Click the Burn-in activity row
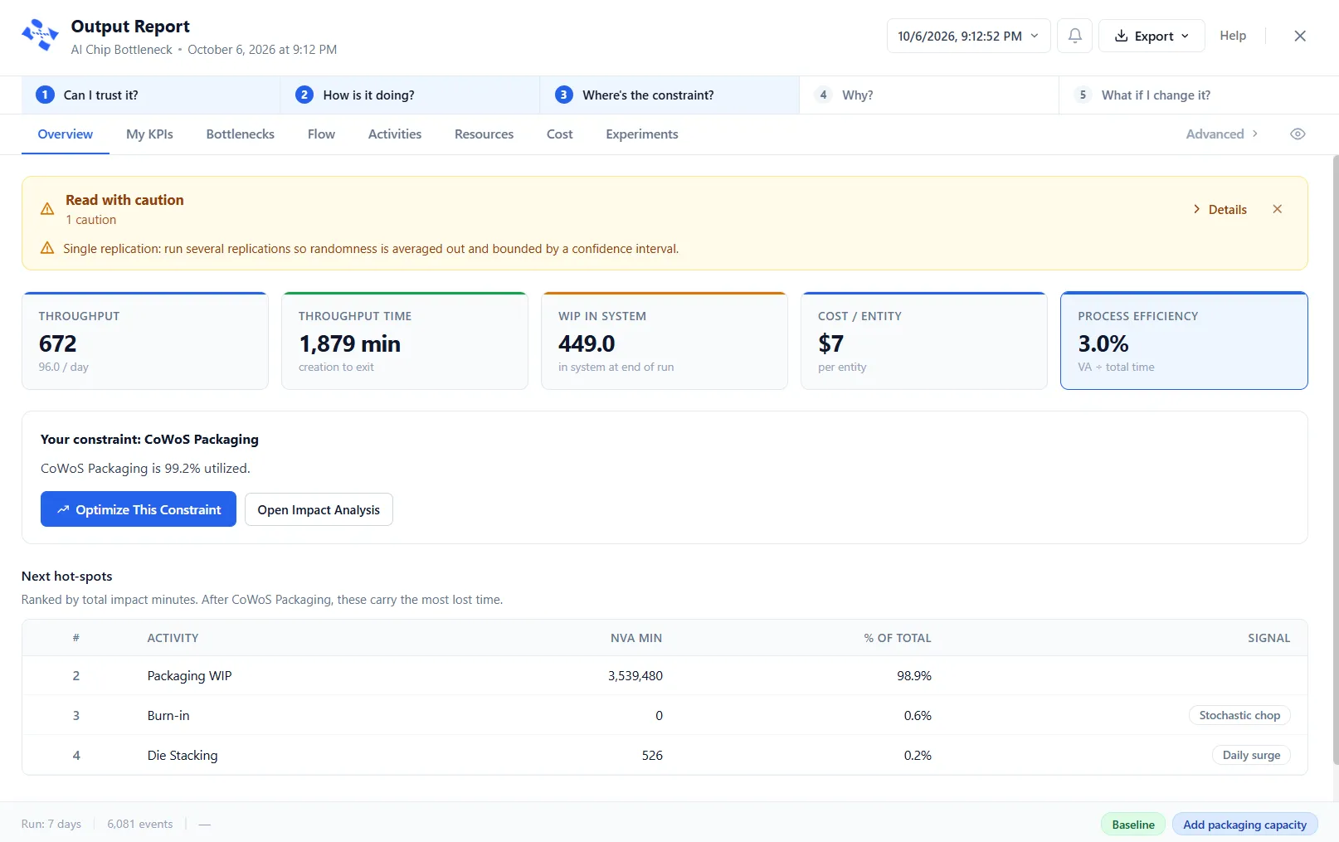The width and height of the screenshot is (1339, 842). click(x=665, y=715)
